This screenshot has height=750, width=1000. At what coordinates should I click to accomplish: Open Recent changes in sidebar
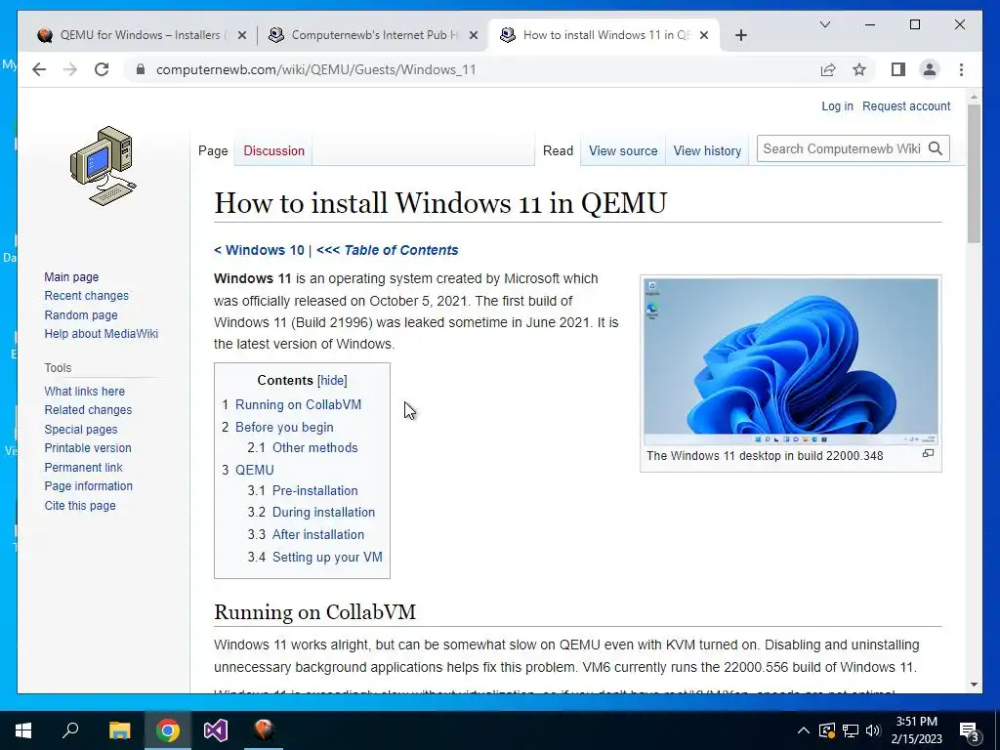click(x=86, y=296)
